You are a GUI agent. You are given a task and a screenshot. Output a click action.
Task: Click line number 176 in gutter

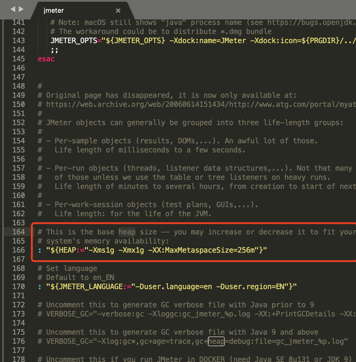coord(19,341)
